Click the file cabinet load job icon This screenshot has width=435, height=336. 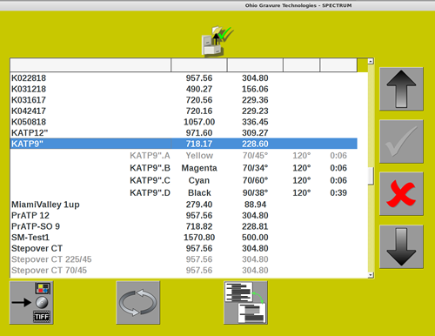click(x=217, y=41)
